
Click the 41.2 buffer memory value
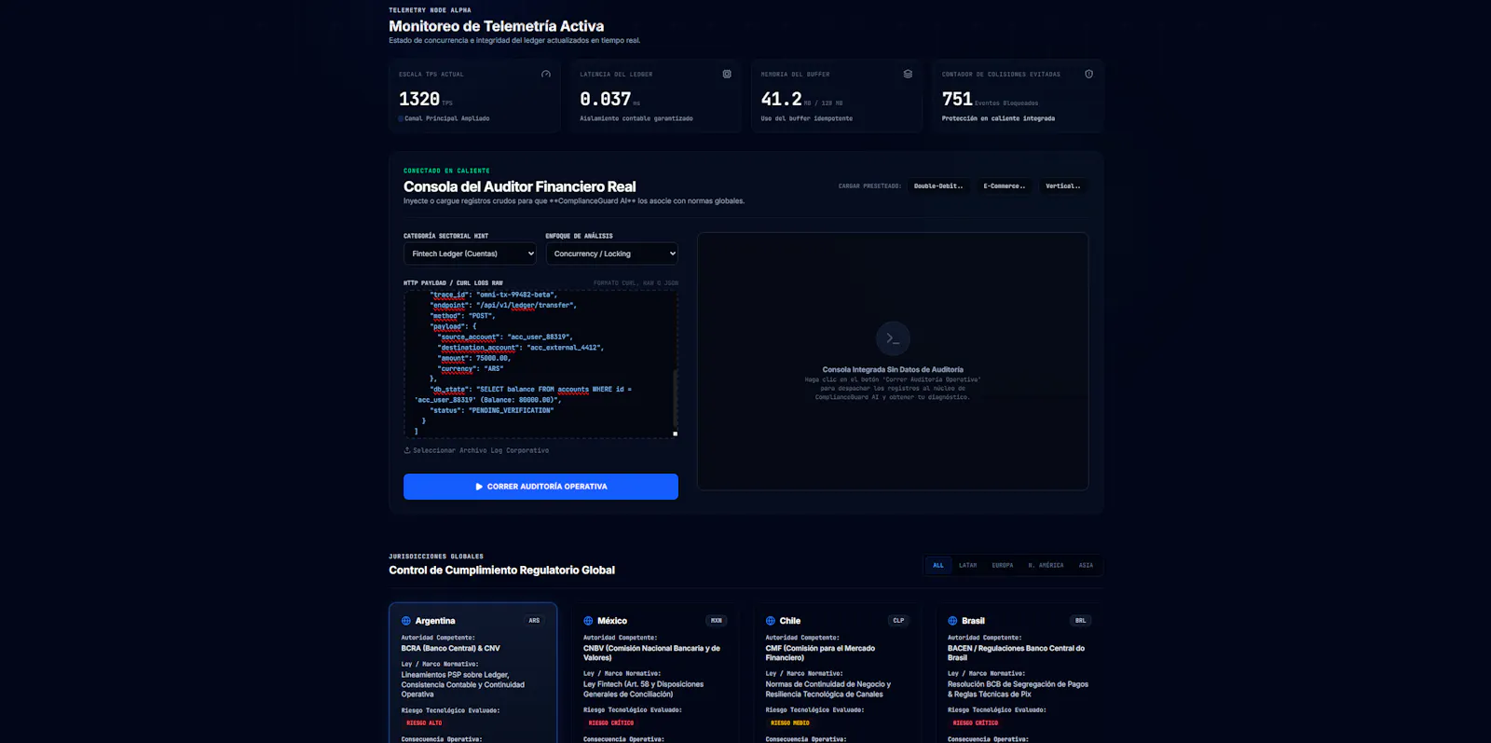tap(781, 99)
